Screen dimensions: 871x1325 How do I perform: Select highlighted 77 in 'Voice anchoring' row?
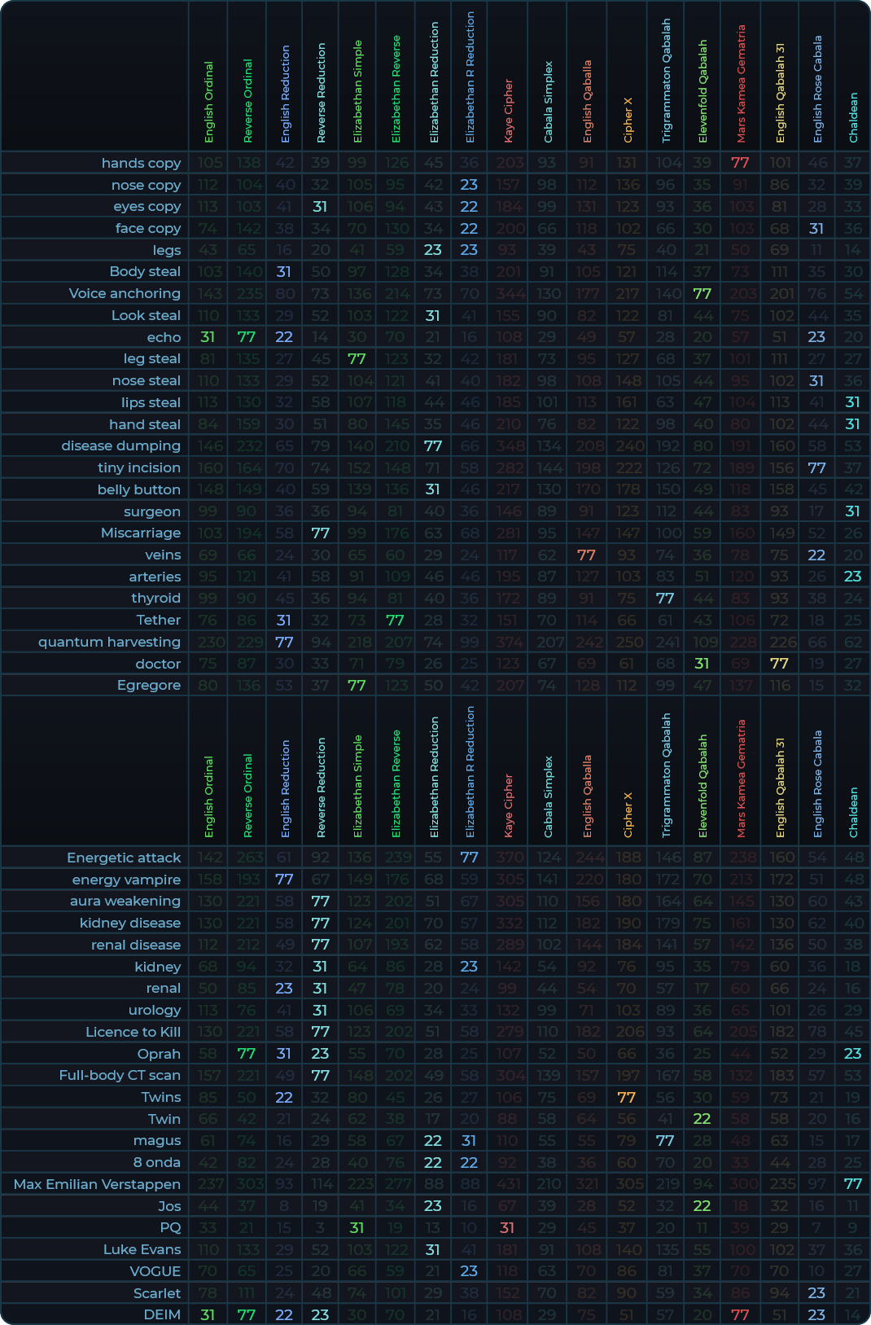702,293
